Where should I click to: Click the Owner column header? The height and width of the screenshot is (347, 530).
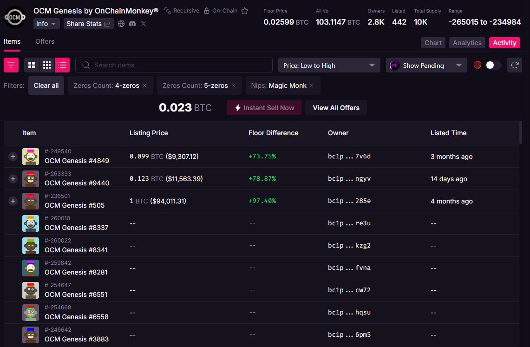pyautogui.click(x=338, y=133)
